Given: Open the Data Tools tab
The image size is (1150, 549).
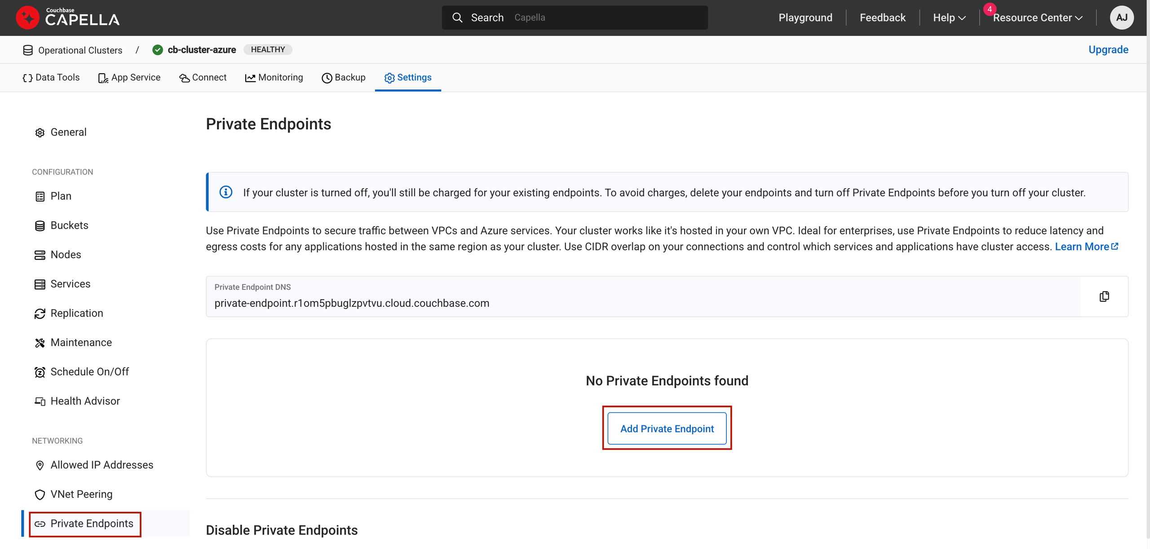Looking at the screenshot, I should pos(51,77).
